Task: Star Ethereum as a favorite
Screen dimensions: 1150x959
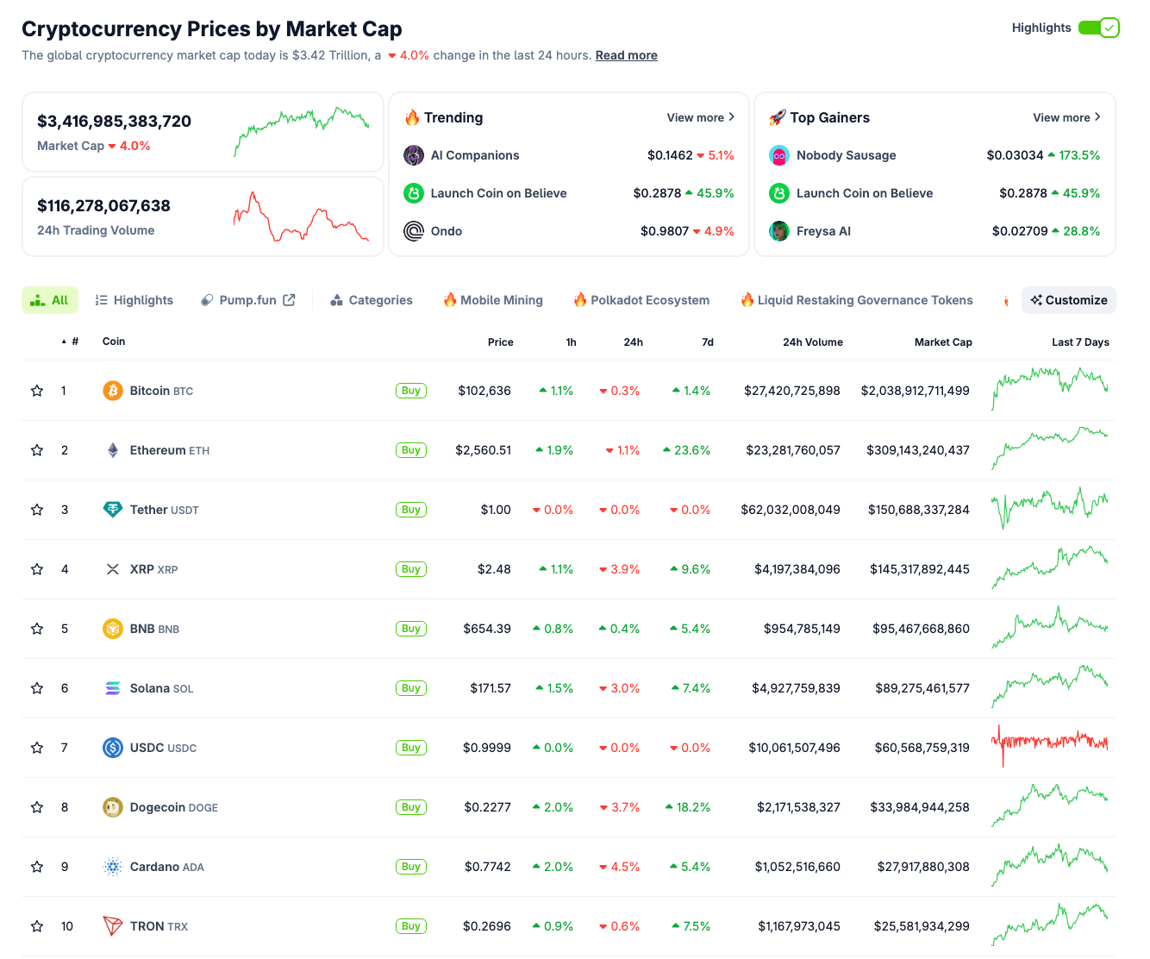Action: pyautogui.click(x=37, y=450)
